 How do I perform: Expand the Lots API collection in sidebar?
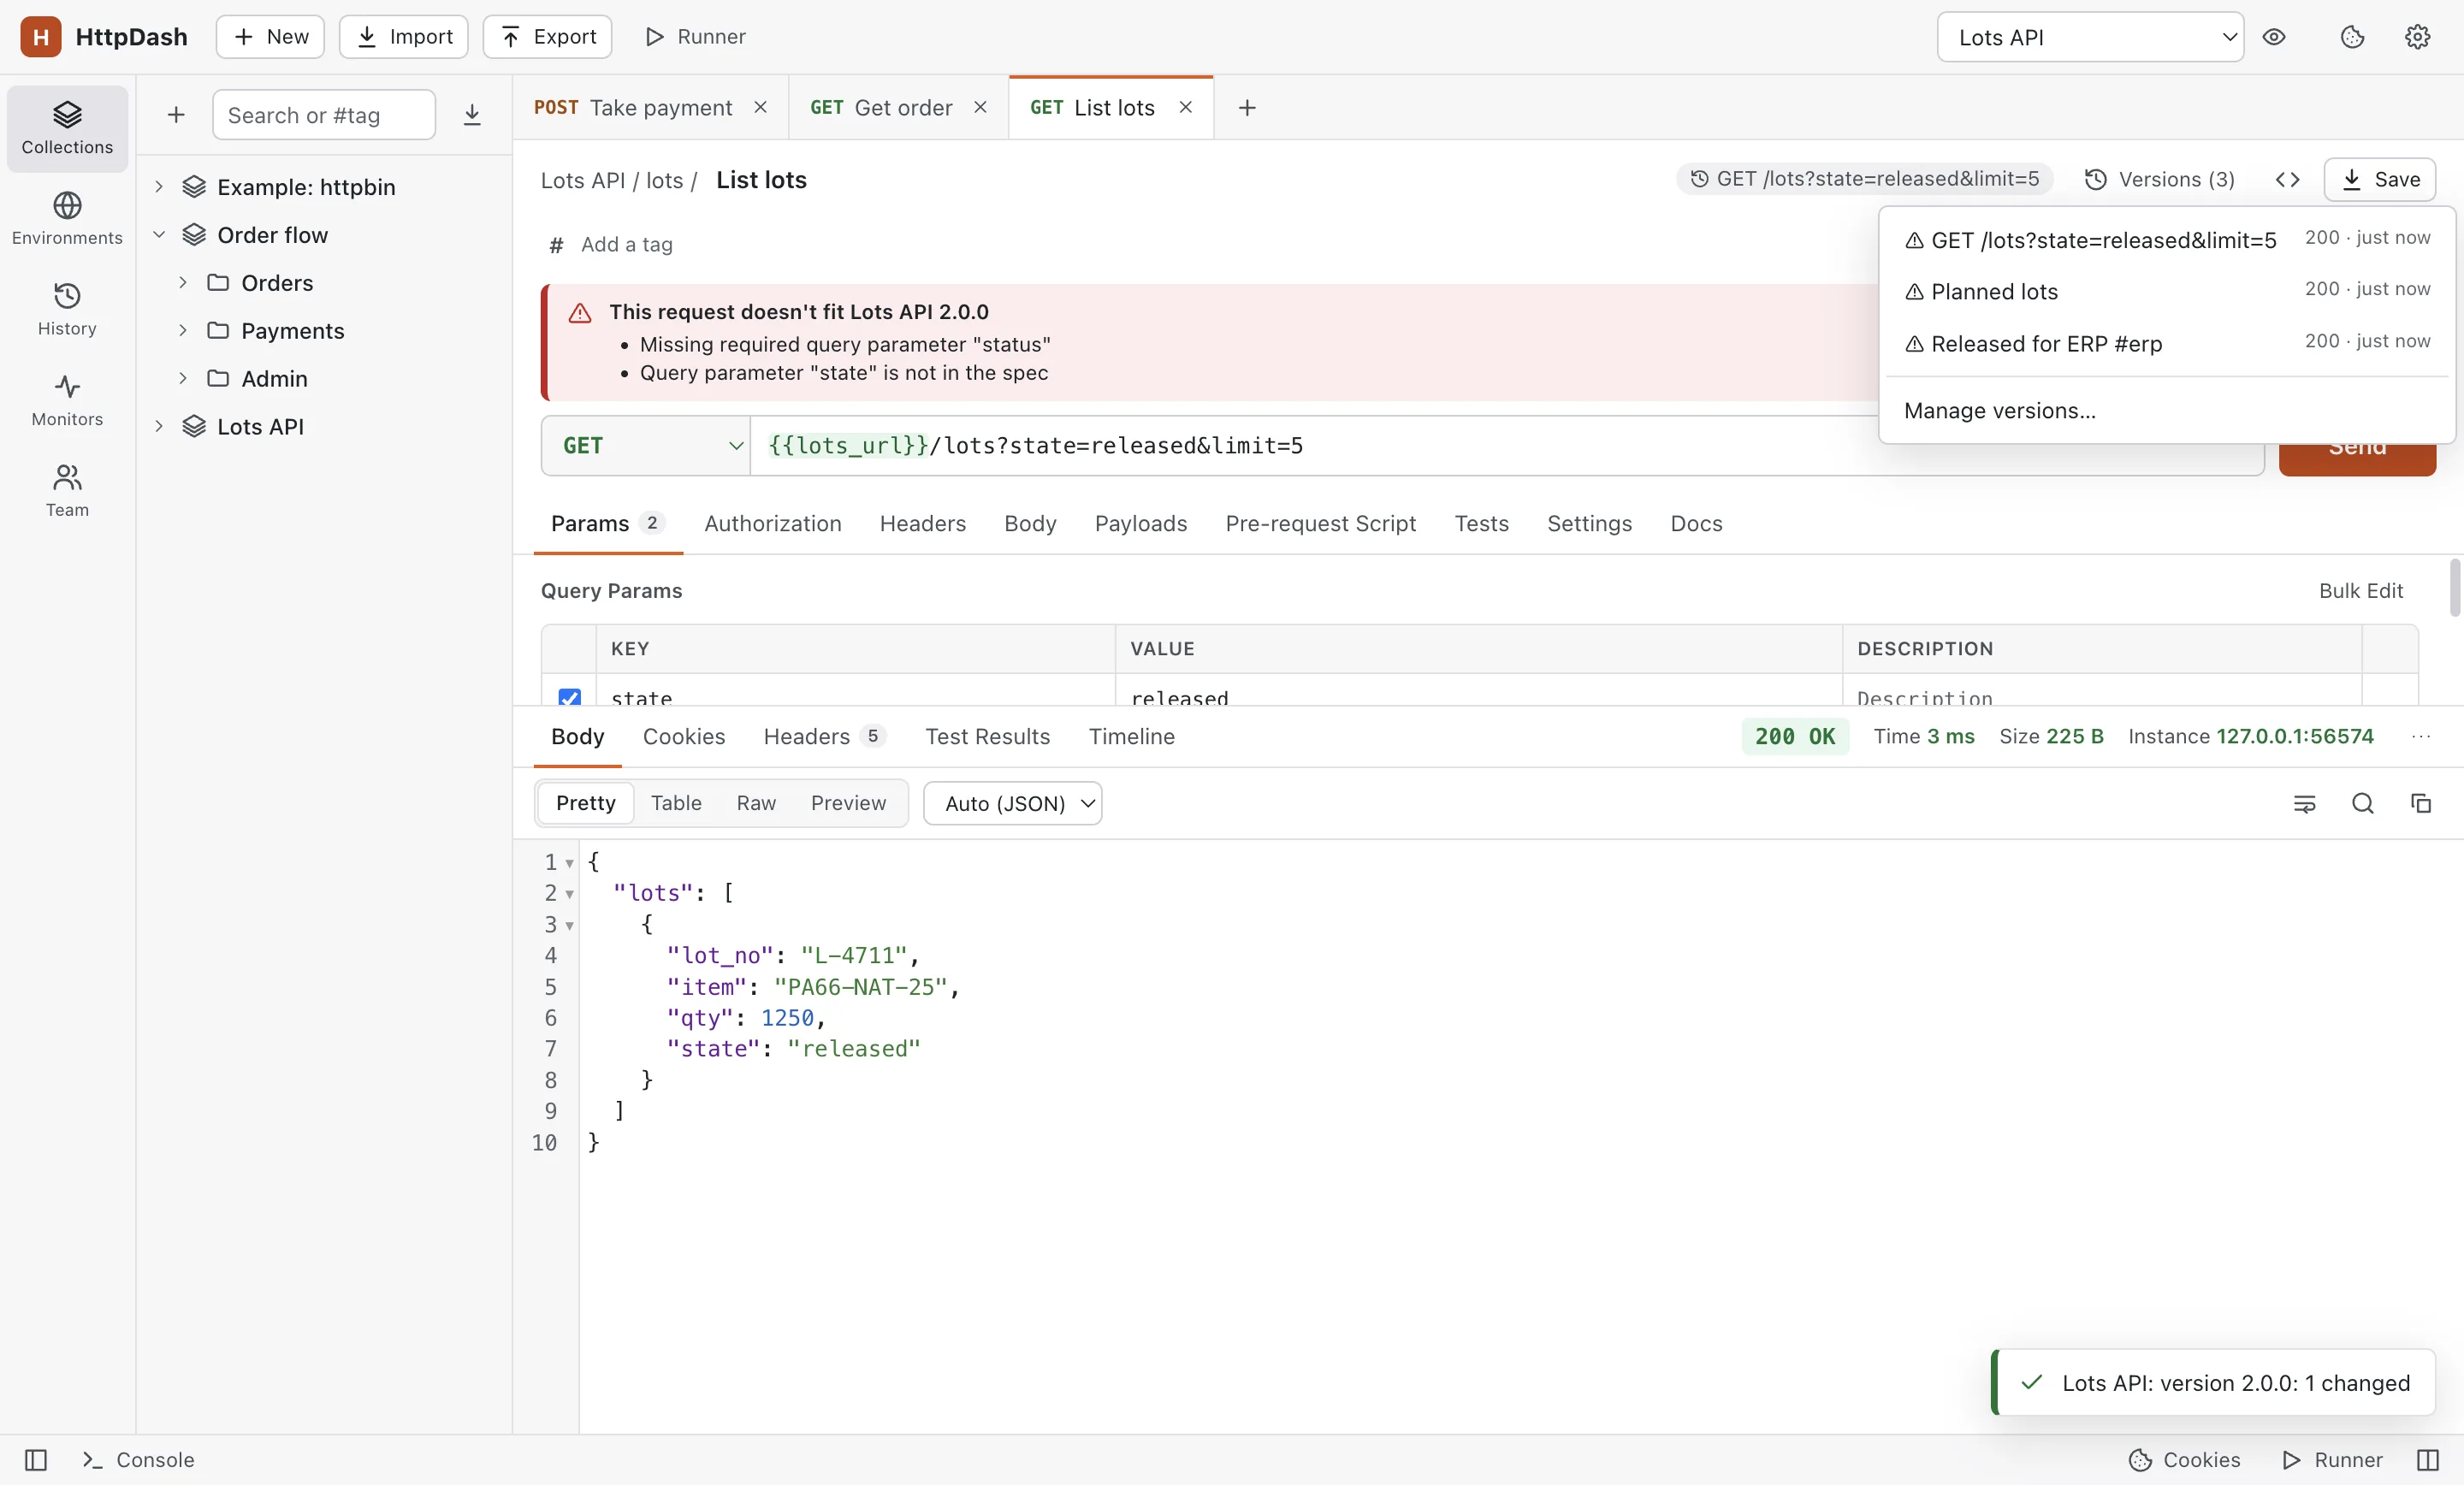click(x=158, y=427)
